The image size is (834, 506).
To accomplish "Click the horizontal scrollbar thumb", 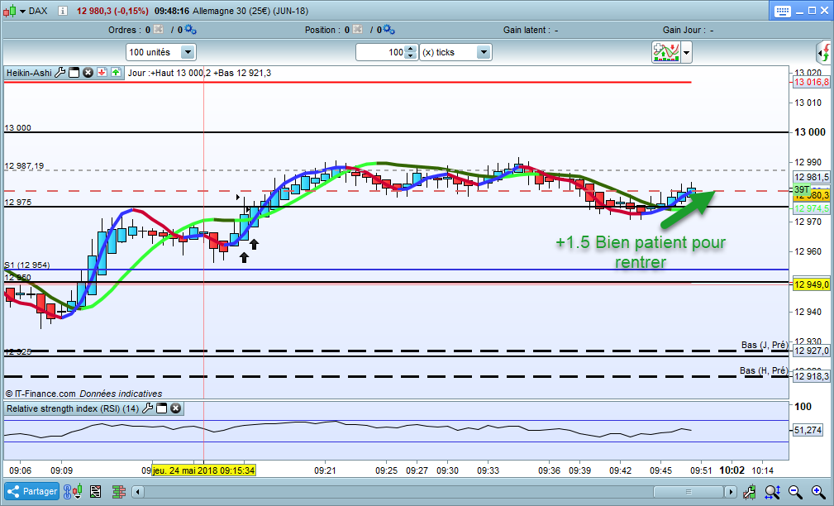I will (689, 492).
